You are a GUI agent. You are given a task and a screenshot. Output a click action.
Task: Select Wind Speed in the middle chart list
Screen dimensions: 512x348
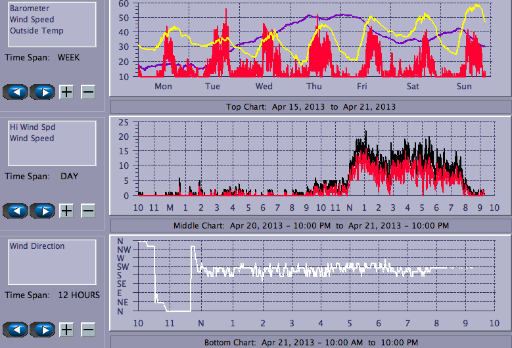click(32, 139)
